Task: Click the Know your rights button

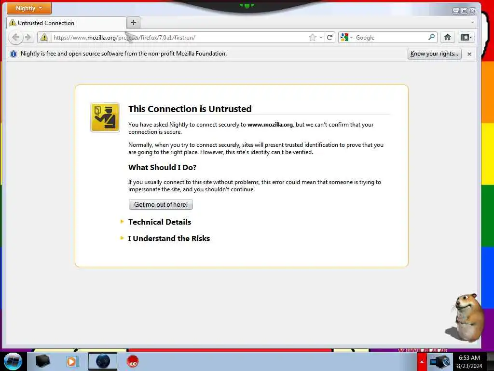Action: click(x=435, y=54)
